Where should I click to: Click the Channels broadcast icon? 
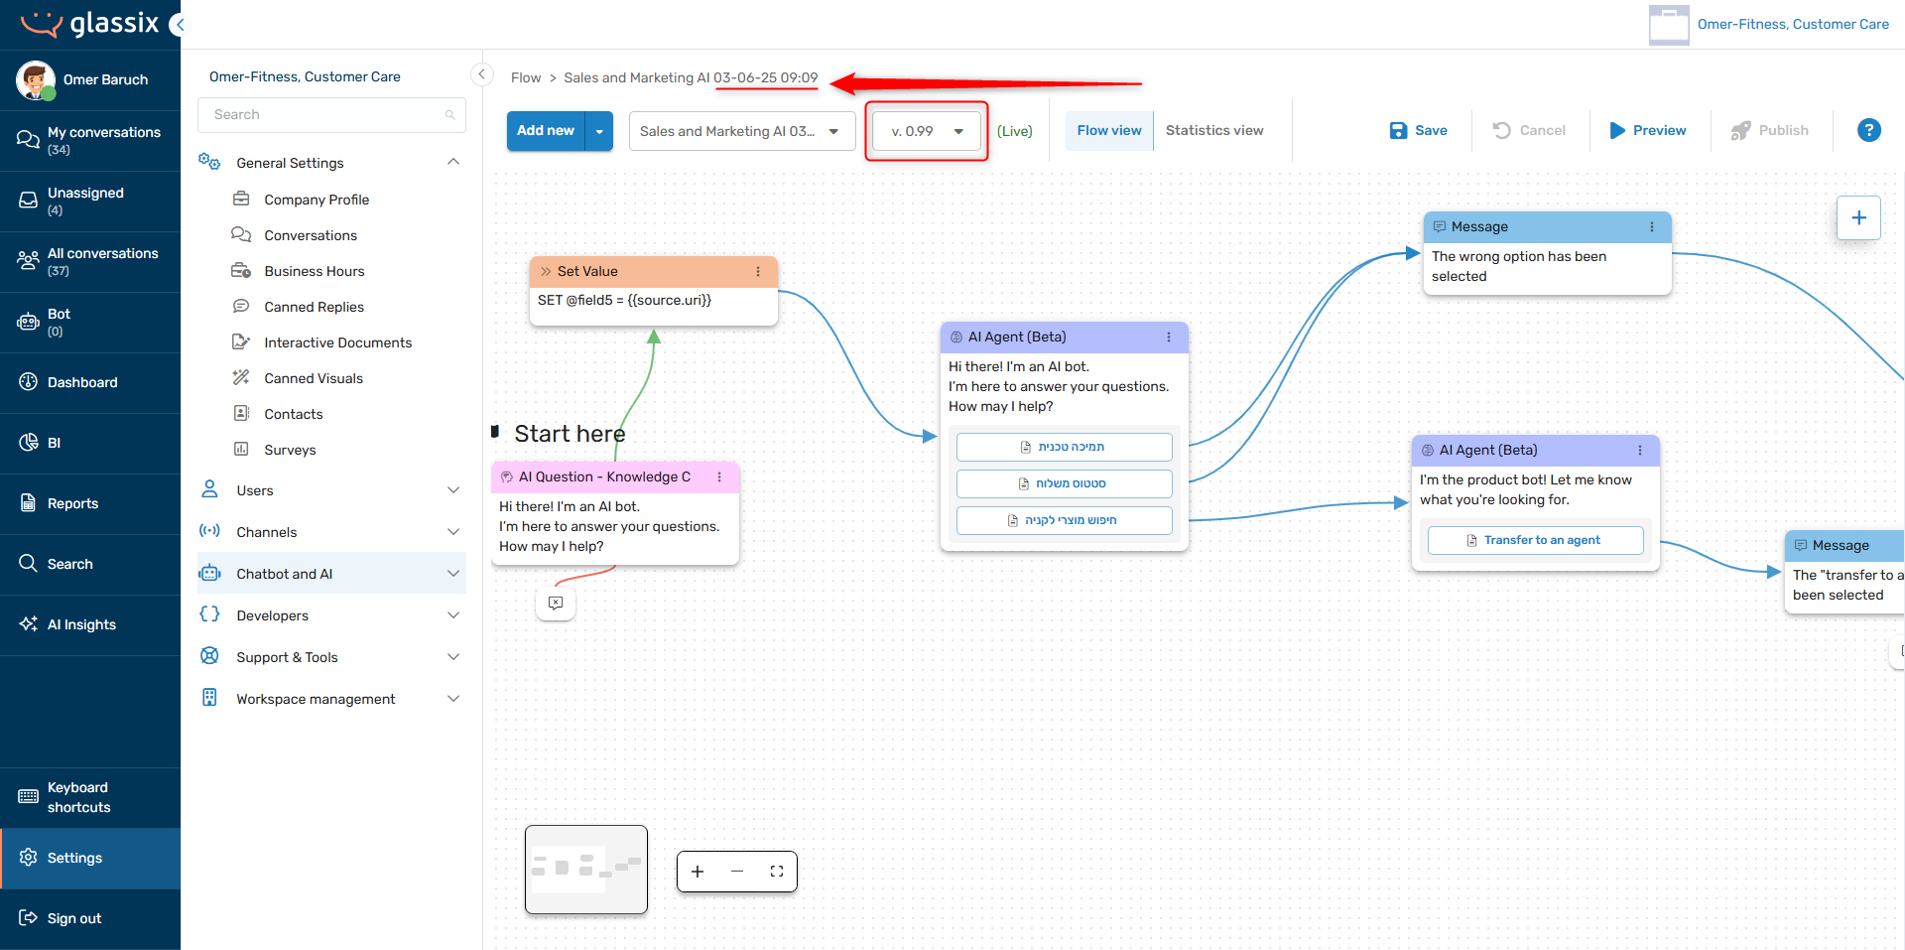coord(209,531)
